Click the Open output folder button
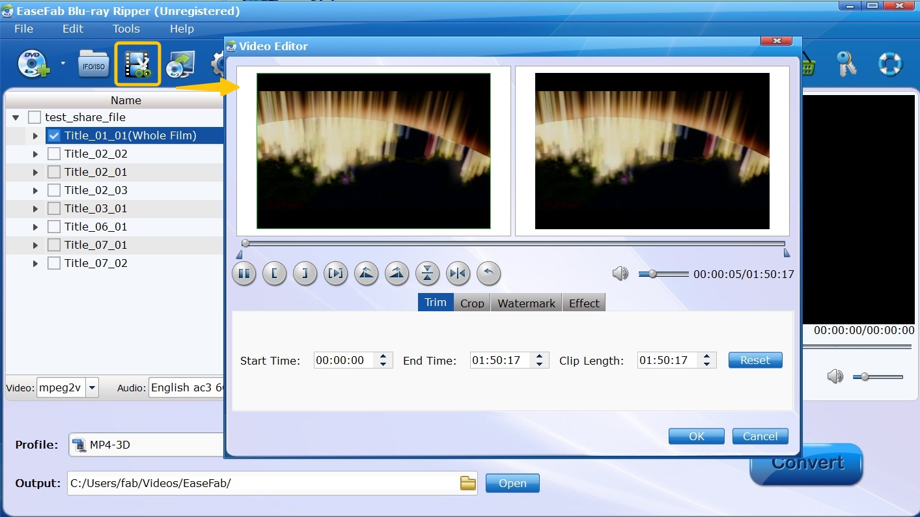The height and width of the screenshot is (517, 920). tap(512, 483)
